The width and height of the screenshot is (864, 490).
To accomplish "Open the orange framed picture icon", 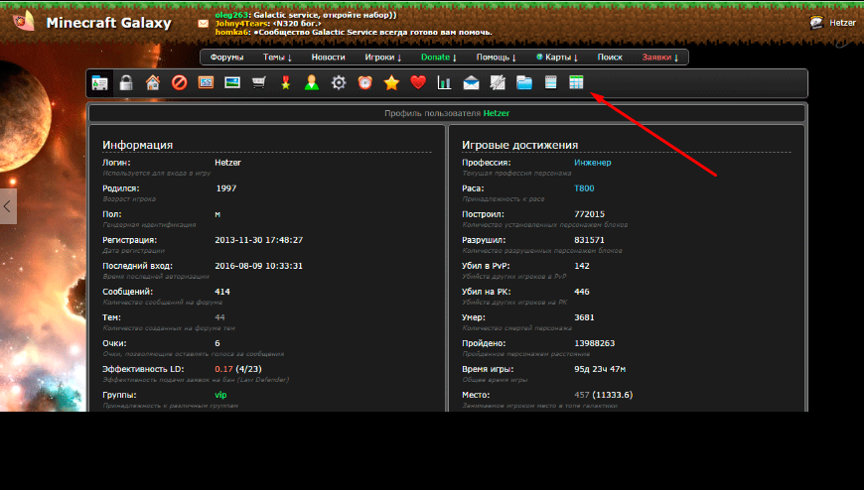I will click(206, 83).
